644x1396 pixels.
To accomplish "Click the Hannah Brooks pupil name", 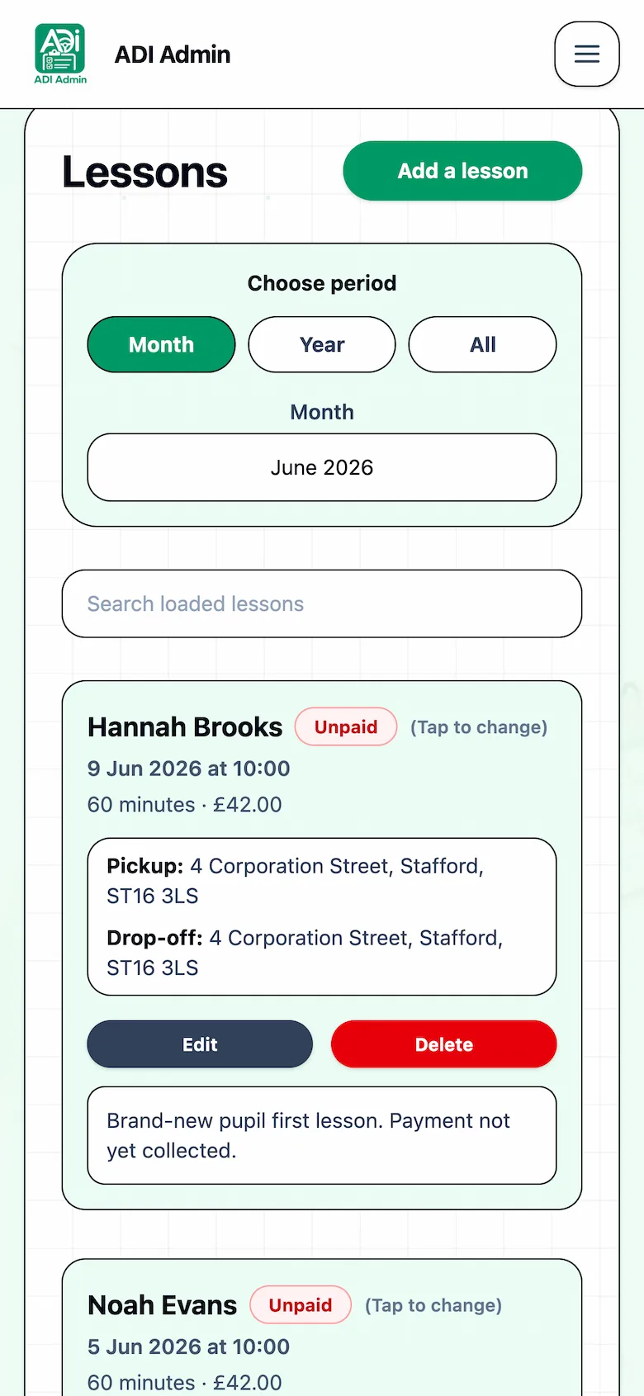I will pyautogui.click(x=185, y=726).
